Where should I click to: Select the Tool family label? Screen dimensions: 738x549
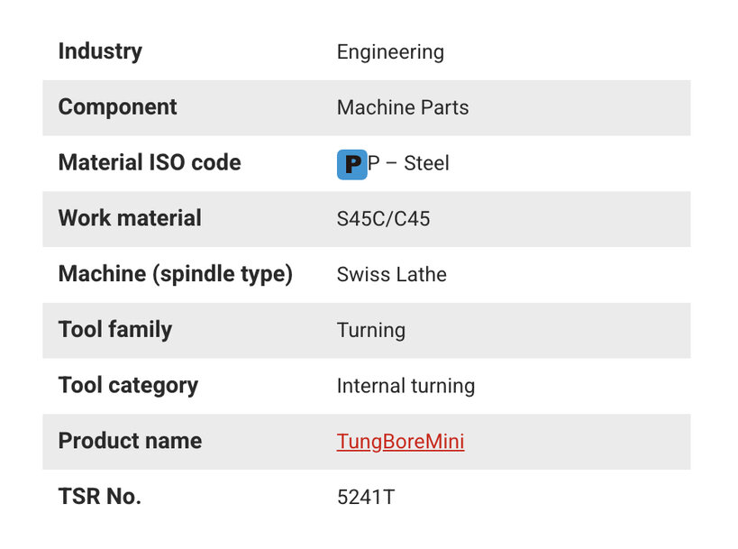pyautogui.click(x=115, y=329)
